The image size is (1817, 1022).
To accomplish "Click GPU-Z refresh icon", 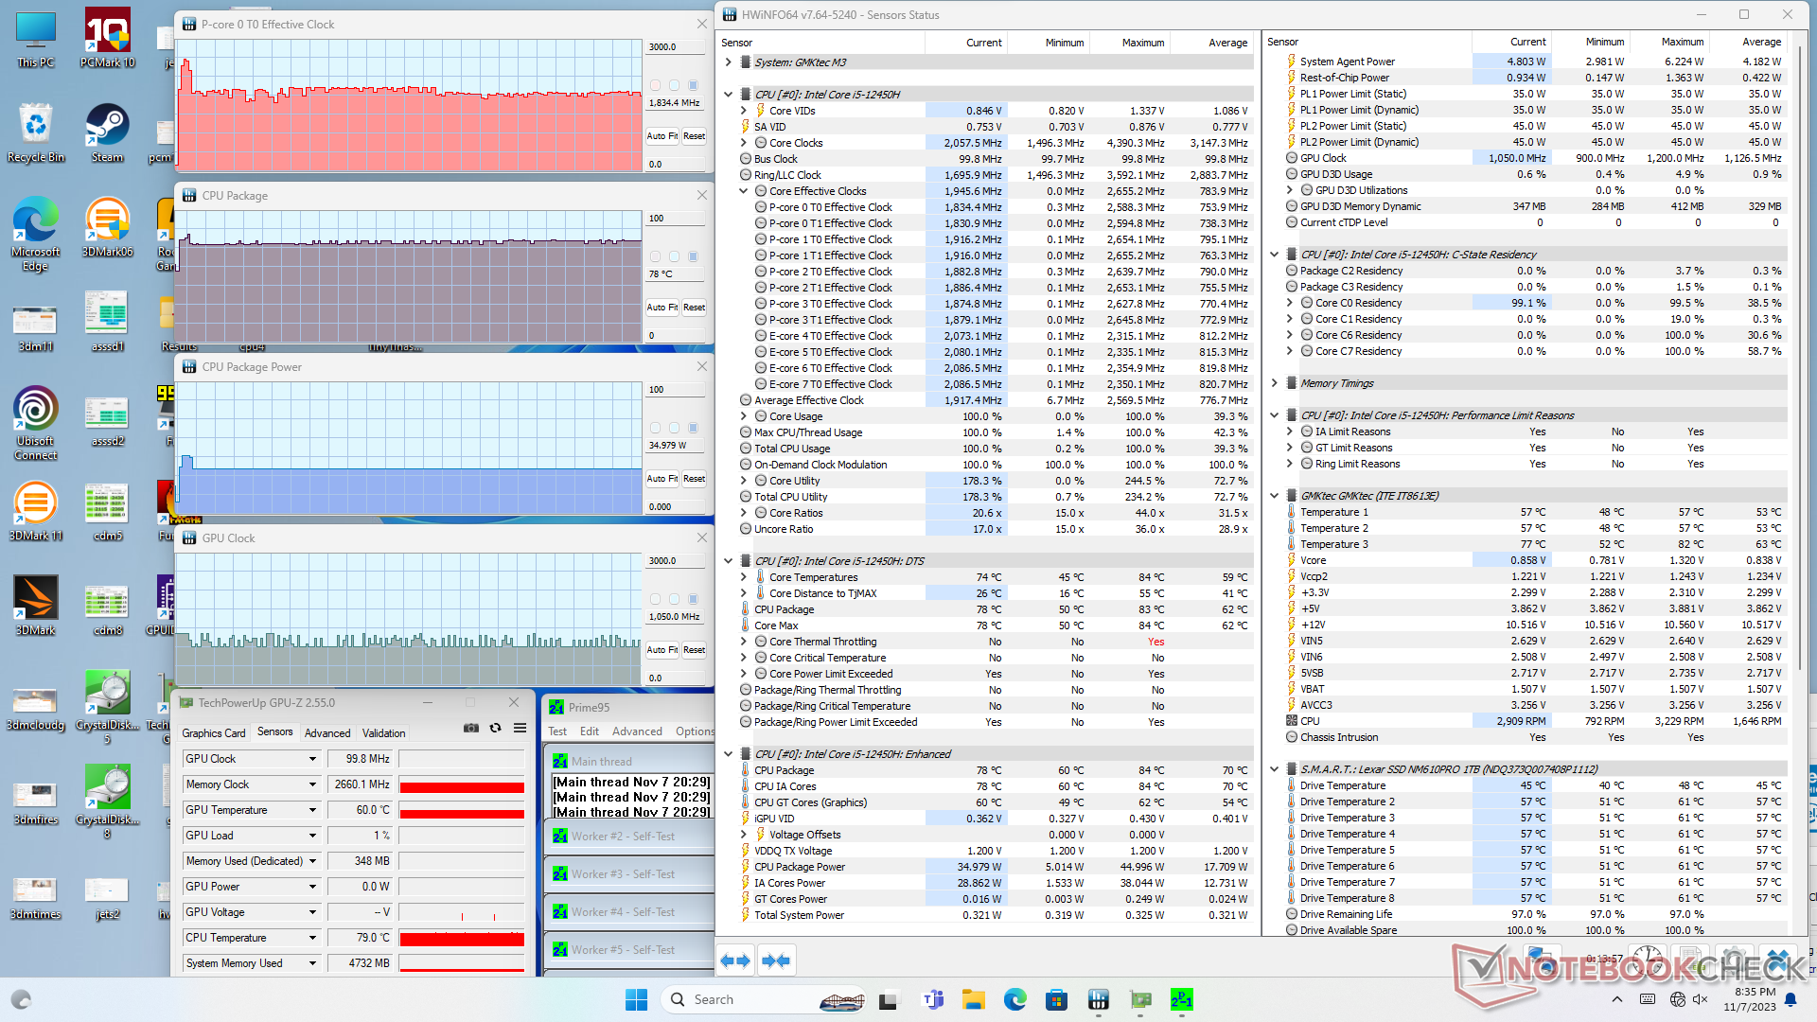I will point(495,728).
